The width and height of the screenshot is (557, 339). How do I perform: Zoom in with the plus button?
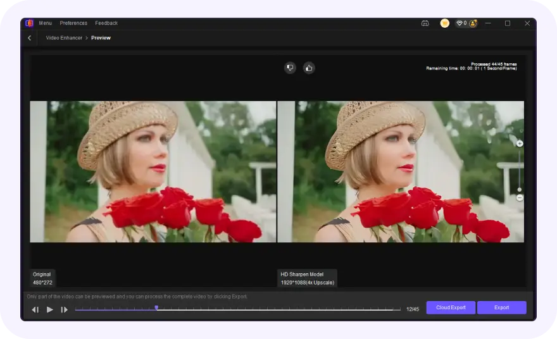520,144
